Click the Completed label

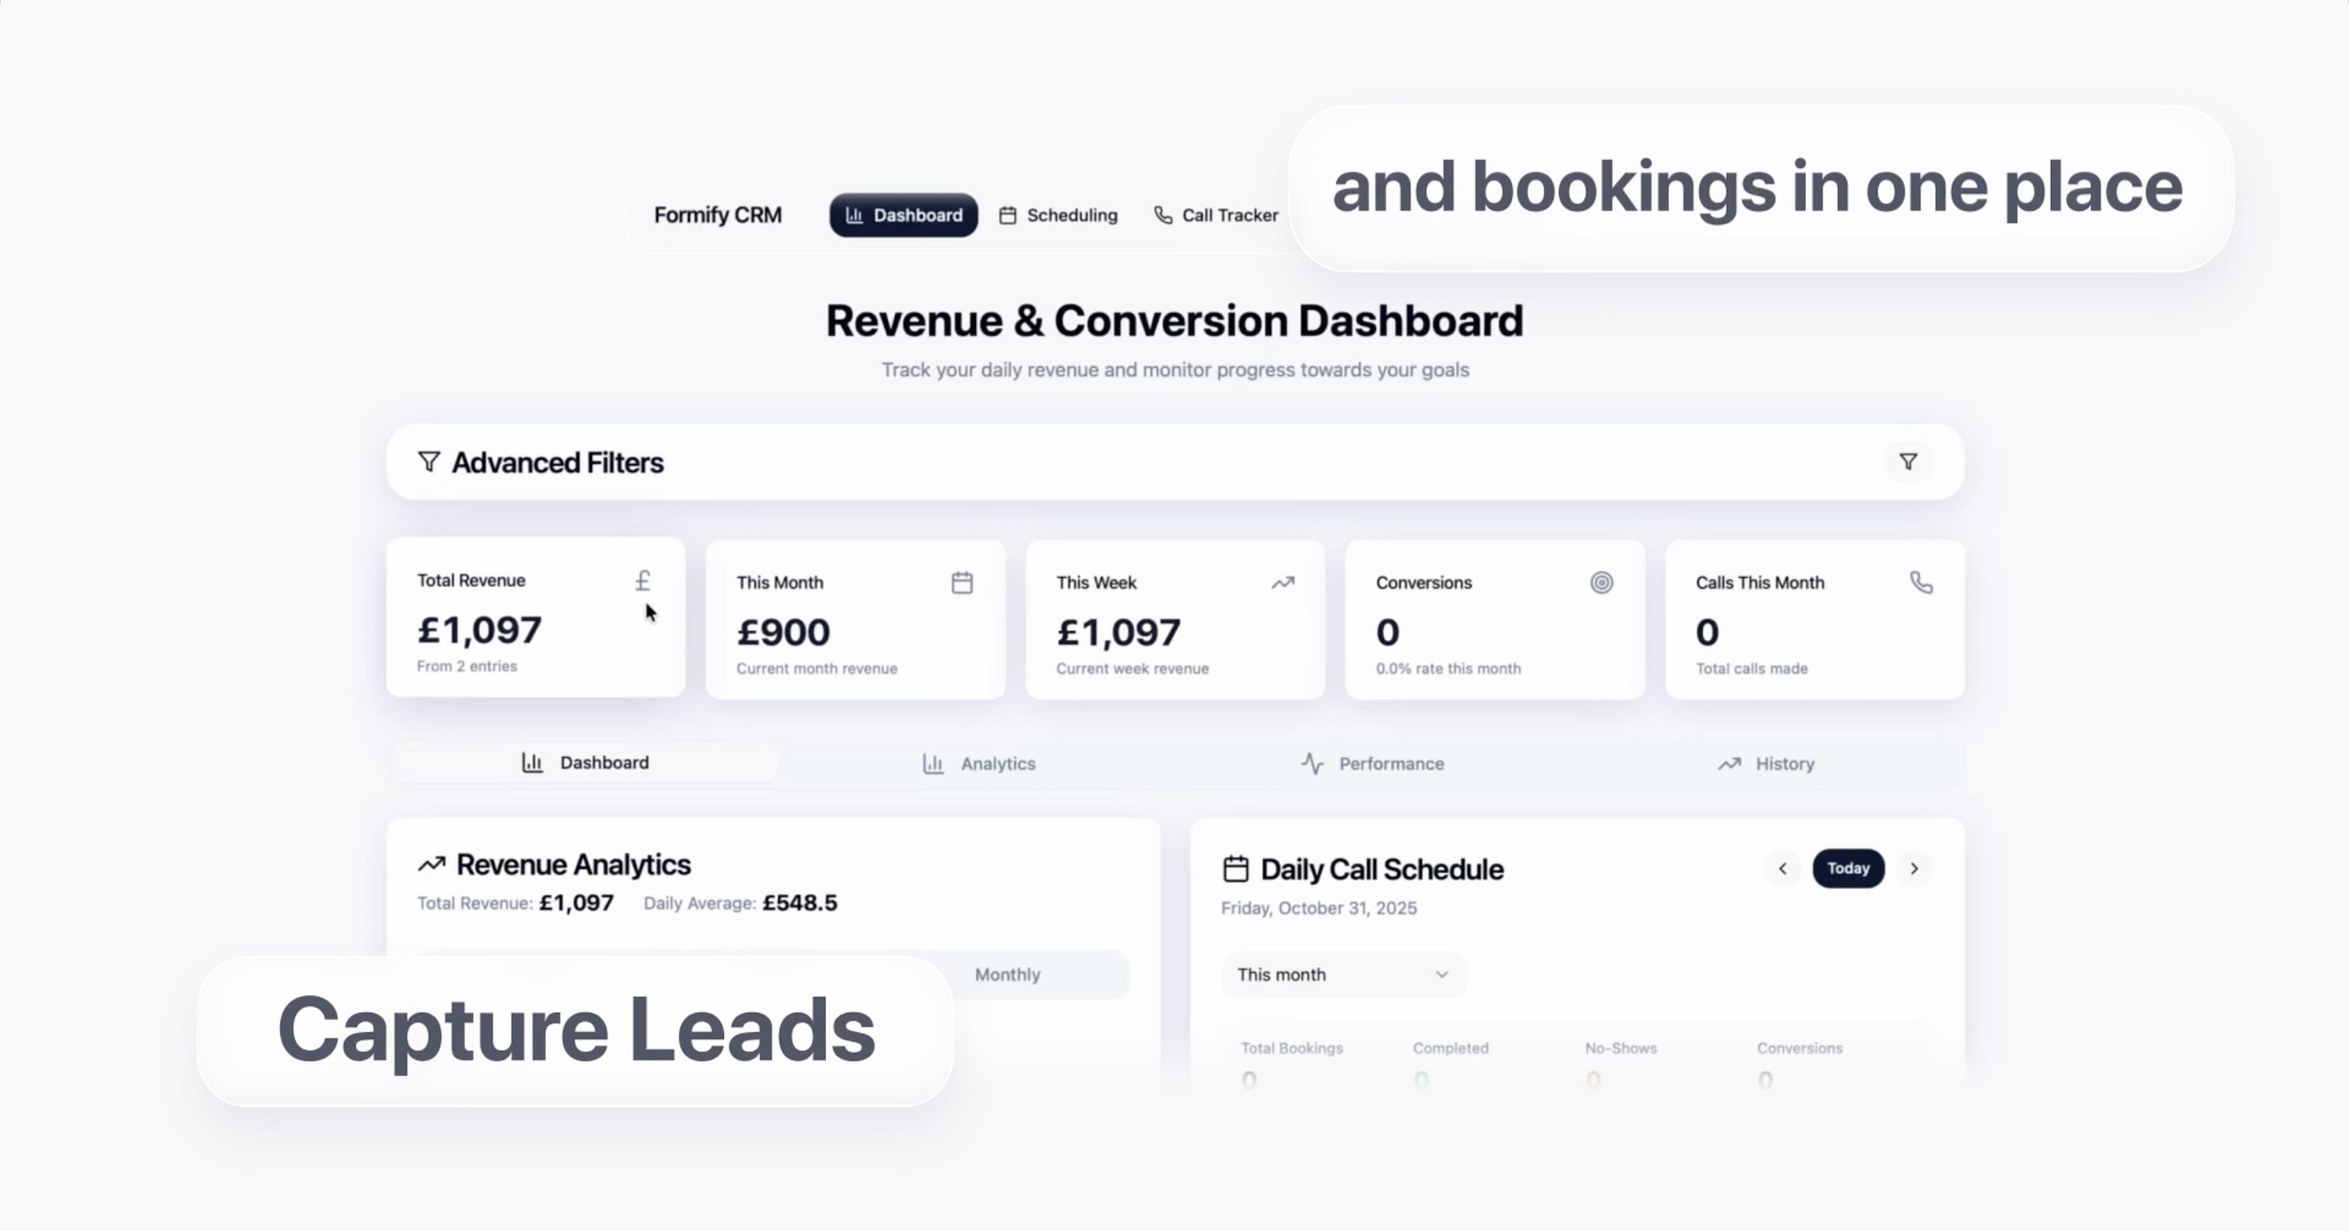(1451, 1048)
